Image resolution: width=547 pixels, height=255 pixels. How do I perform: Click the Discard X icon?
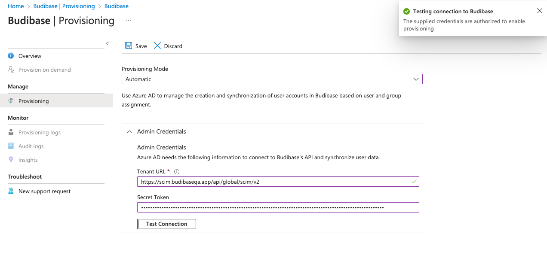coord(157,46)
